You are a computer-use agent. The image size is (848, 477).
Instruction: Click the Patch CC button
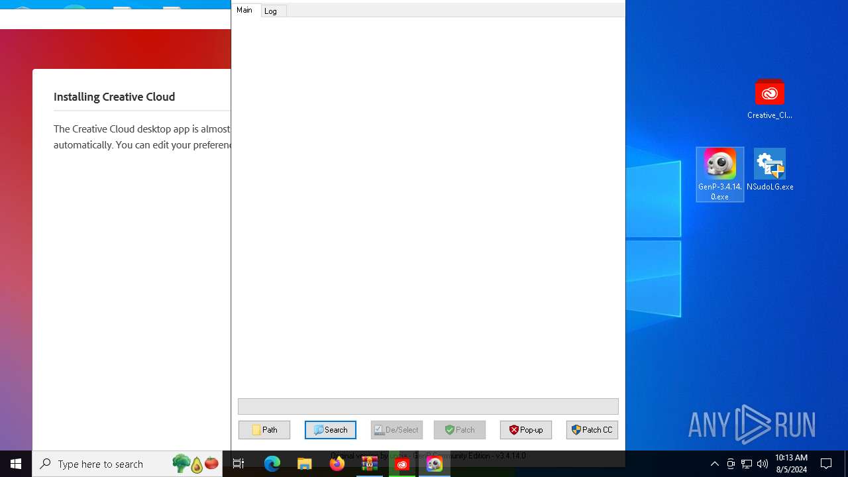point(592,430)
